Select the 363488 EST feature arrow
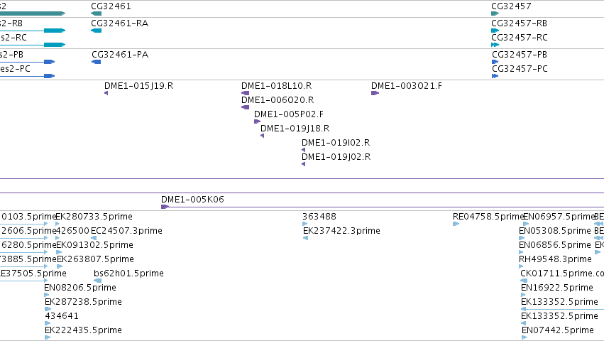 (305, 224)
